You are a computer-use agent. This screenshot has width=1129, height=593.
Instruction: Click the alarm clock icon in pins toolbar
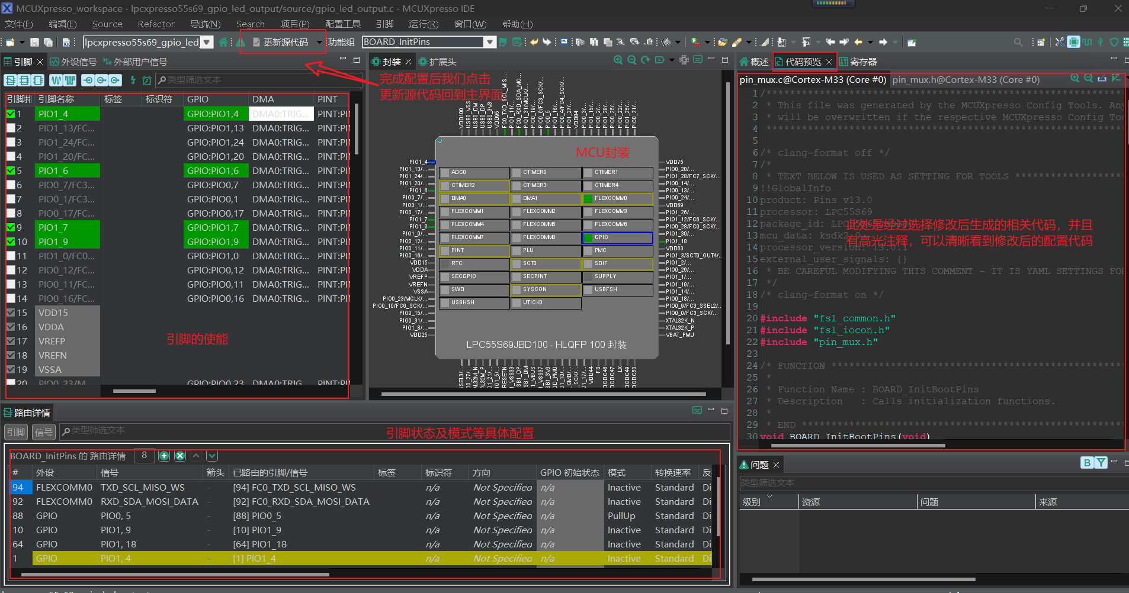pos(147,80)
